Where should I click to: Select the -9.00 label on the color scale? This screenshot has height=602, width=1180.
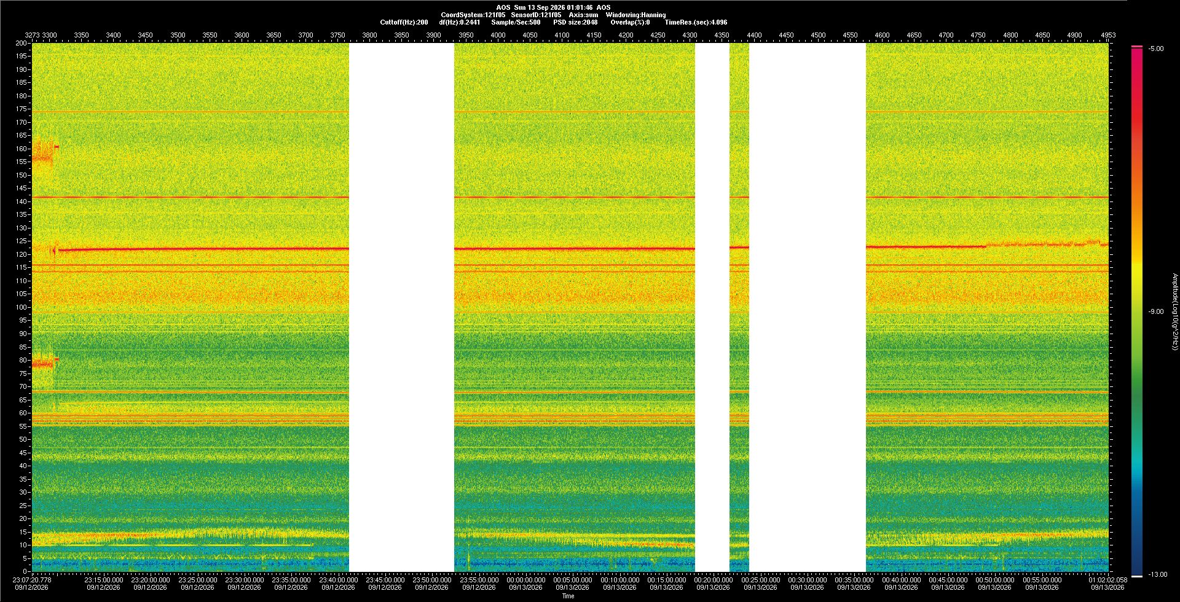(x=1156, y=312)
